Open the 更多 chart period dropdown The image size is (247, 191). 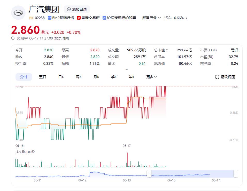(x=151, y=77)
